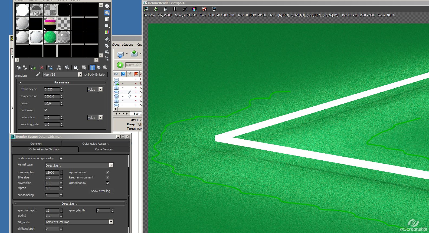Click the power spinner arrows
Viewport: 429px width, 233px height.
click(62, 103)
